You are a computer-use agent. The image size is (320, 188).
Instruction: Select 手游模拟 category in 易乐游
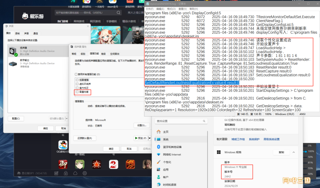pyautogui.click(x=112, y=21)
